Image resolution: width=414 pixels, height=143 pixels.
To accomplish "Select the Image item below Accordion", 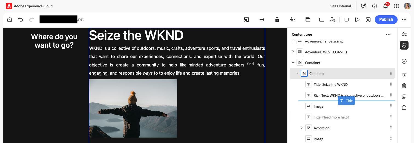I will pos(342,139).
